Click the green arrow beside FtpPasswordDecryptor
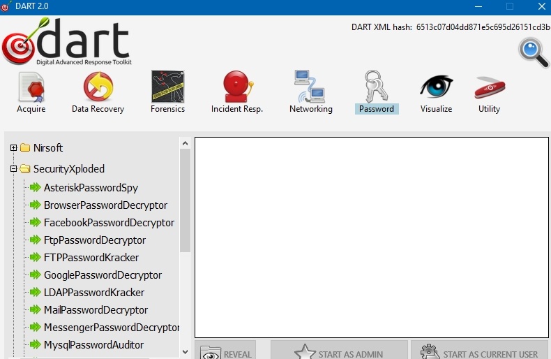 coord(35,240)
